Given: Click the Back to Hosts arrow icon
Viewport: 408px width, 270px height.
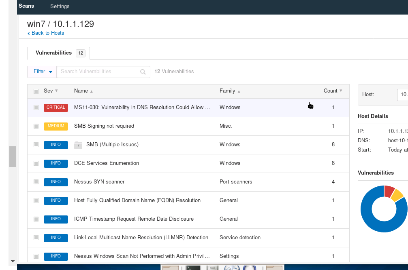Looking at the screenshot, I should tap(29, 33).
